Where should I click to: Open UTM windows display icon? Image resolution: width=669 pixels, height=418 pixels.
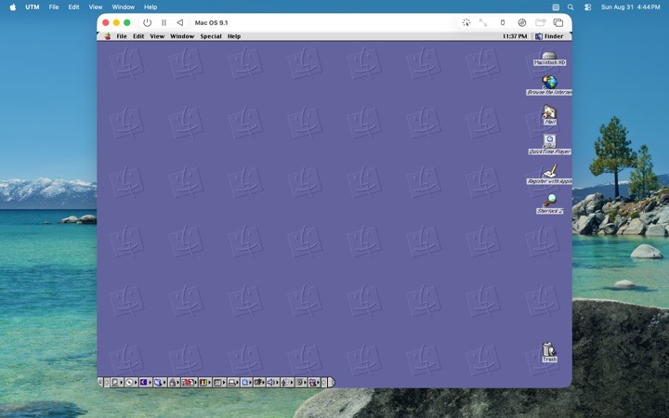[x=558, y=22]
